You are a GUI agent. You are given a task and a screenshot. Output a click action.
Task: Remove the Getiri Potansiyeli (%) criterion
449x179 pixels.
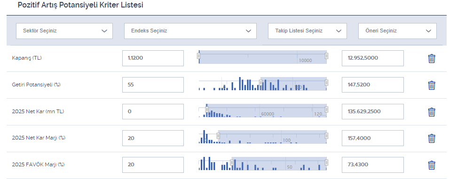click(432, 85)
